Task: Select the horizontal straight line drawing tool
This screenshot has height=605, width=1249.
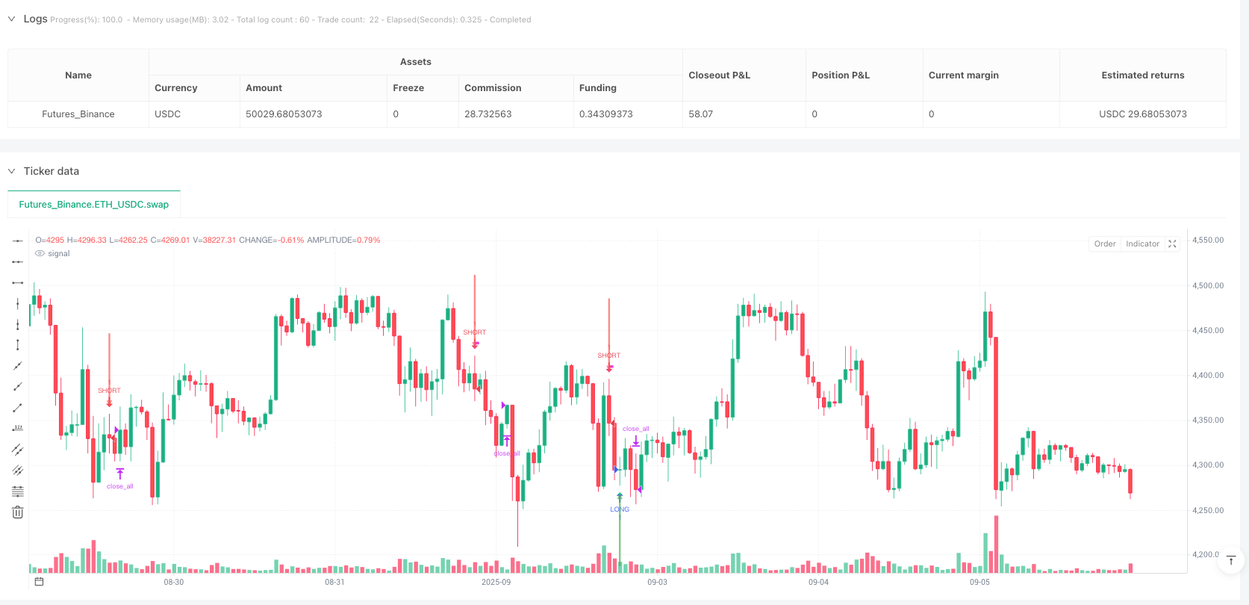Action: (x=18, y=241)
